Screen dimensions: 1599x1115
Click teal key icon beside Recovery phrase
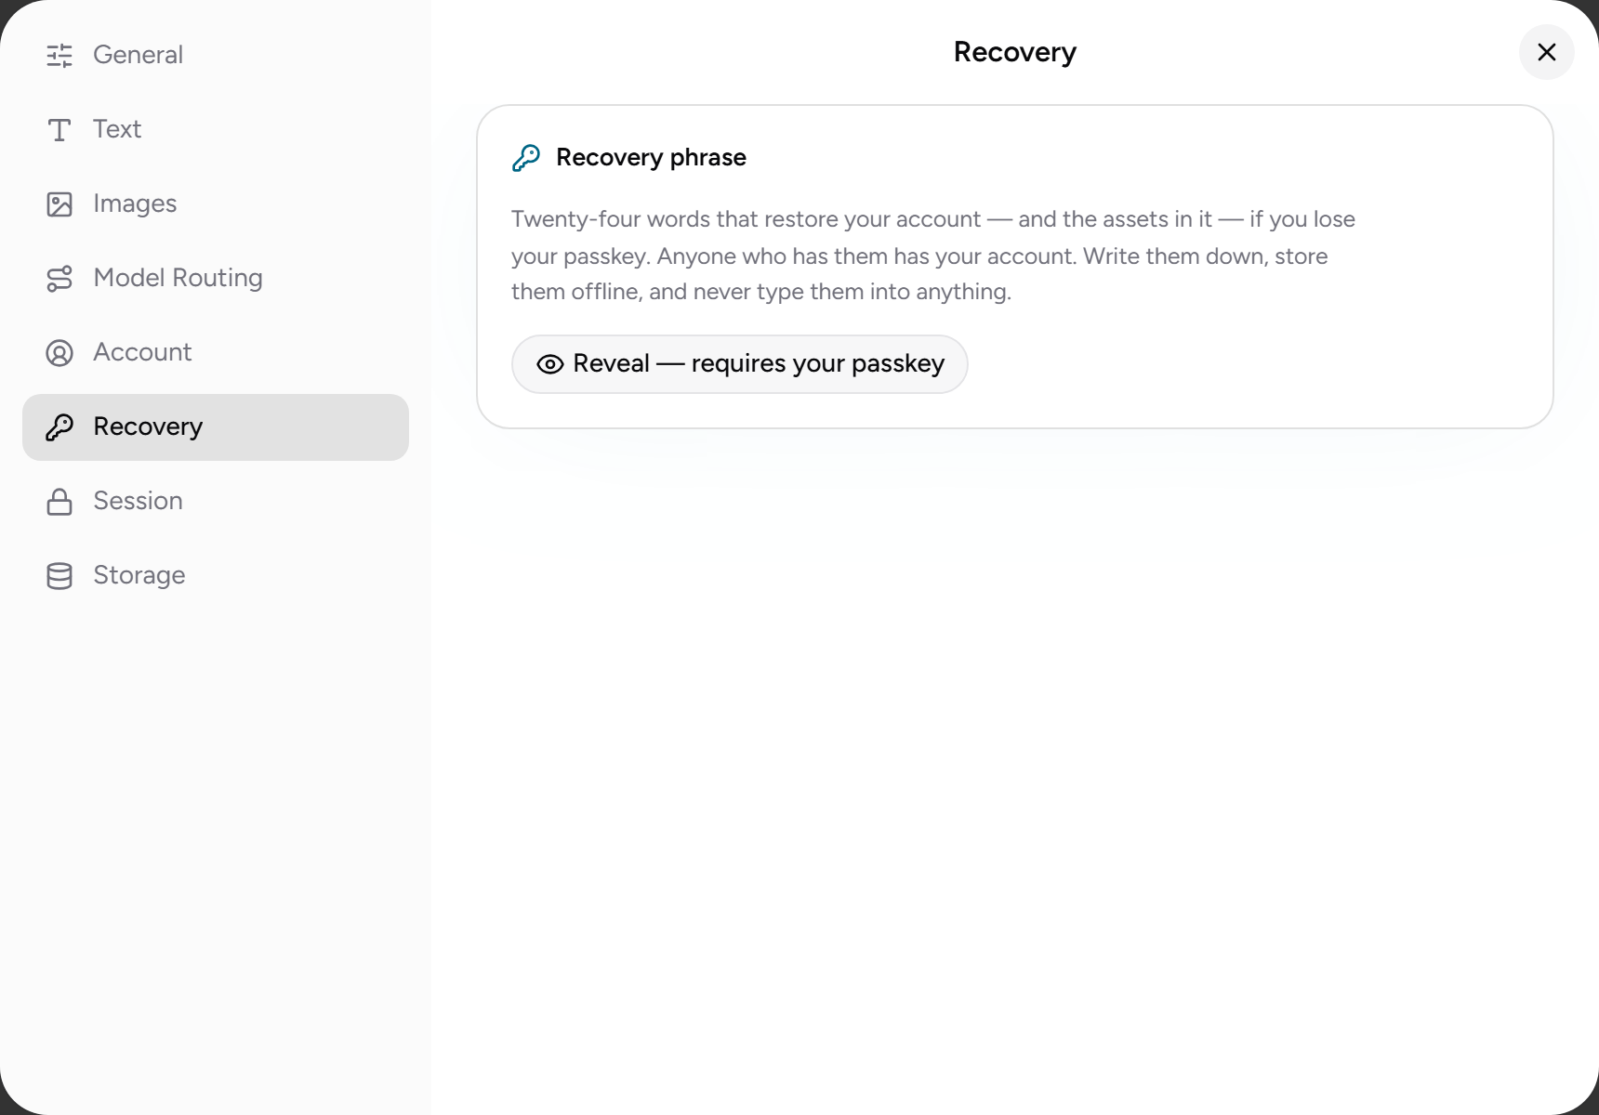[526, 158]
